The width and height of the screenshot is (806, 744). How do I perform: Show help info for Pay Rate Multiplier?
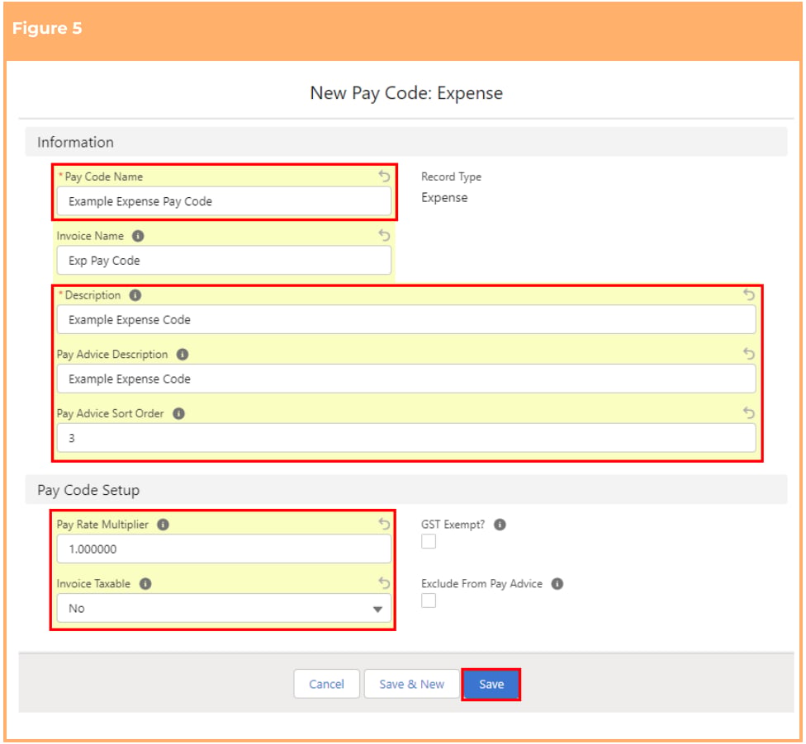point(163,525)
